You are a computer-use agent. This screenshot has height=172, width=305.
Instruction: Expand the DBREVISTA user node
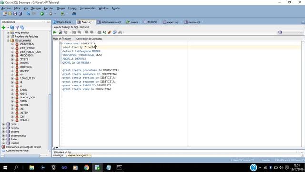pyautogui.click(x=12, y=67)
